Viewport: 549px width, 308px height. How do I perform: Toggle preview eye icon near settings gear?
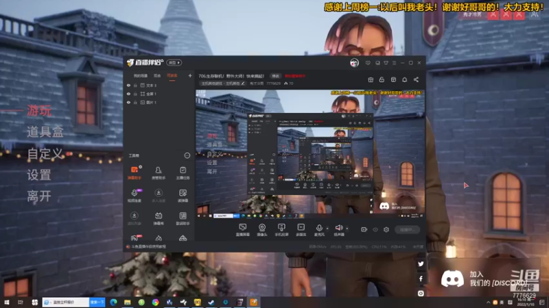[375, 229]
